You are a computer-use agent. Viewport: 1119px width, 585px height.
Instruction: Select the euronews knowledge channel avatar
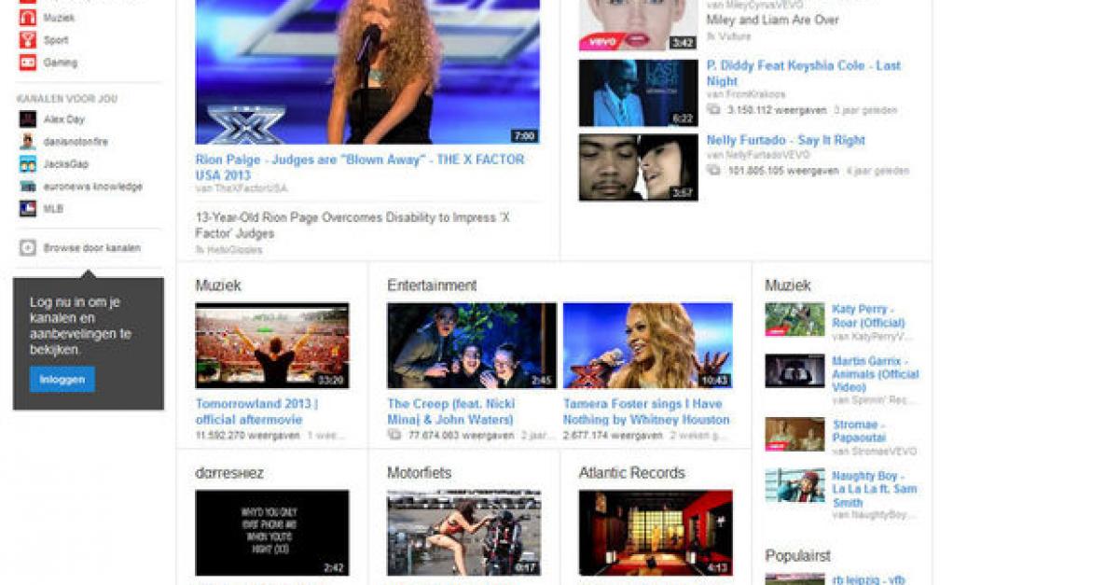(x=28, y=187)
